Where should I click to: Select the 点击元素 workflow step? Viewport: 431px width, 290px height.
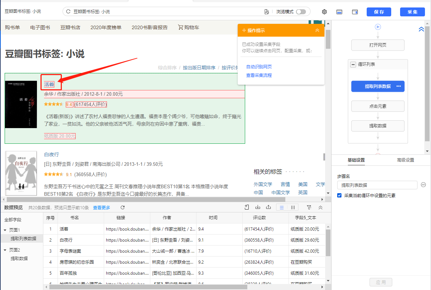point(378,106)
